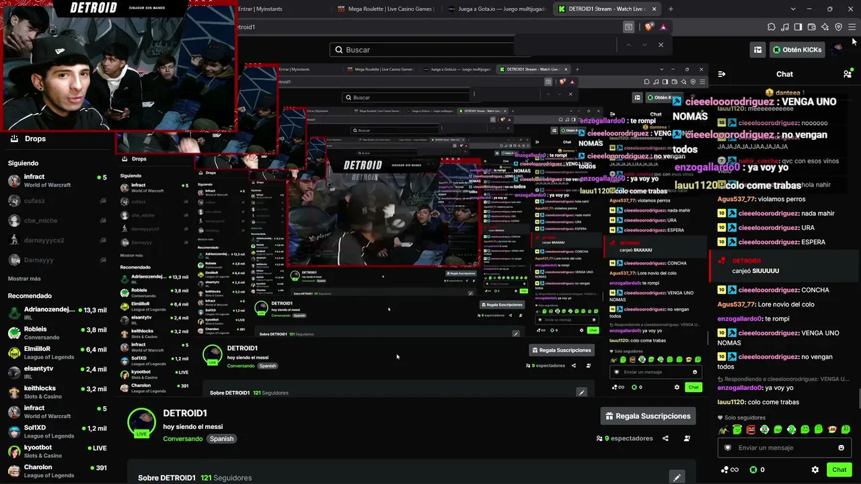Send message with green Chat button

click(x=839, y=470)
